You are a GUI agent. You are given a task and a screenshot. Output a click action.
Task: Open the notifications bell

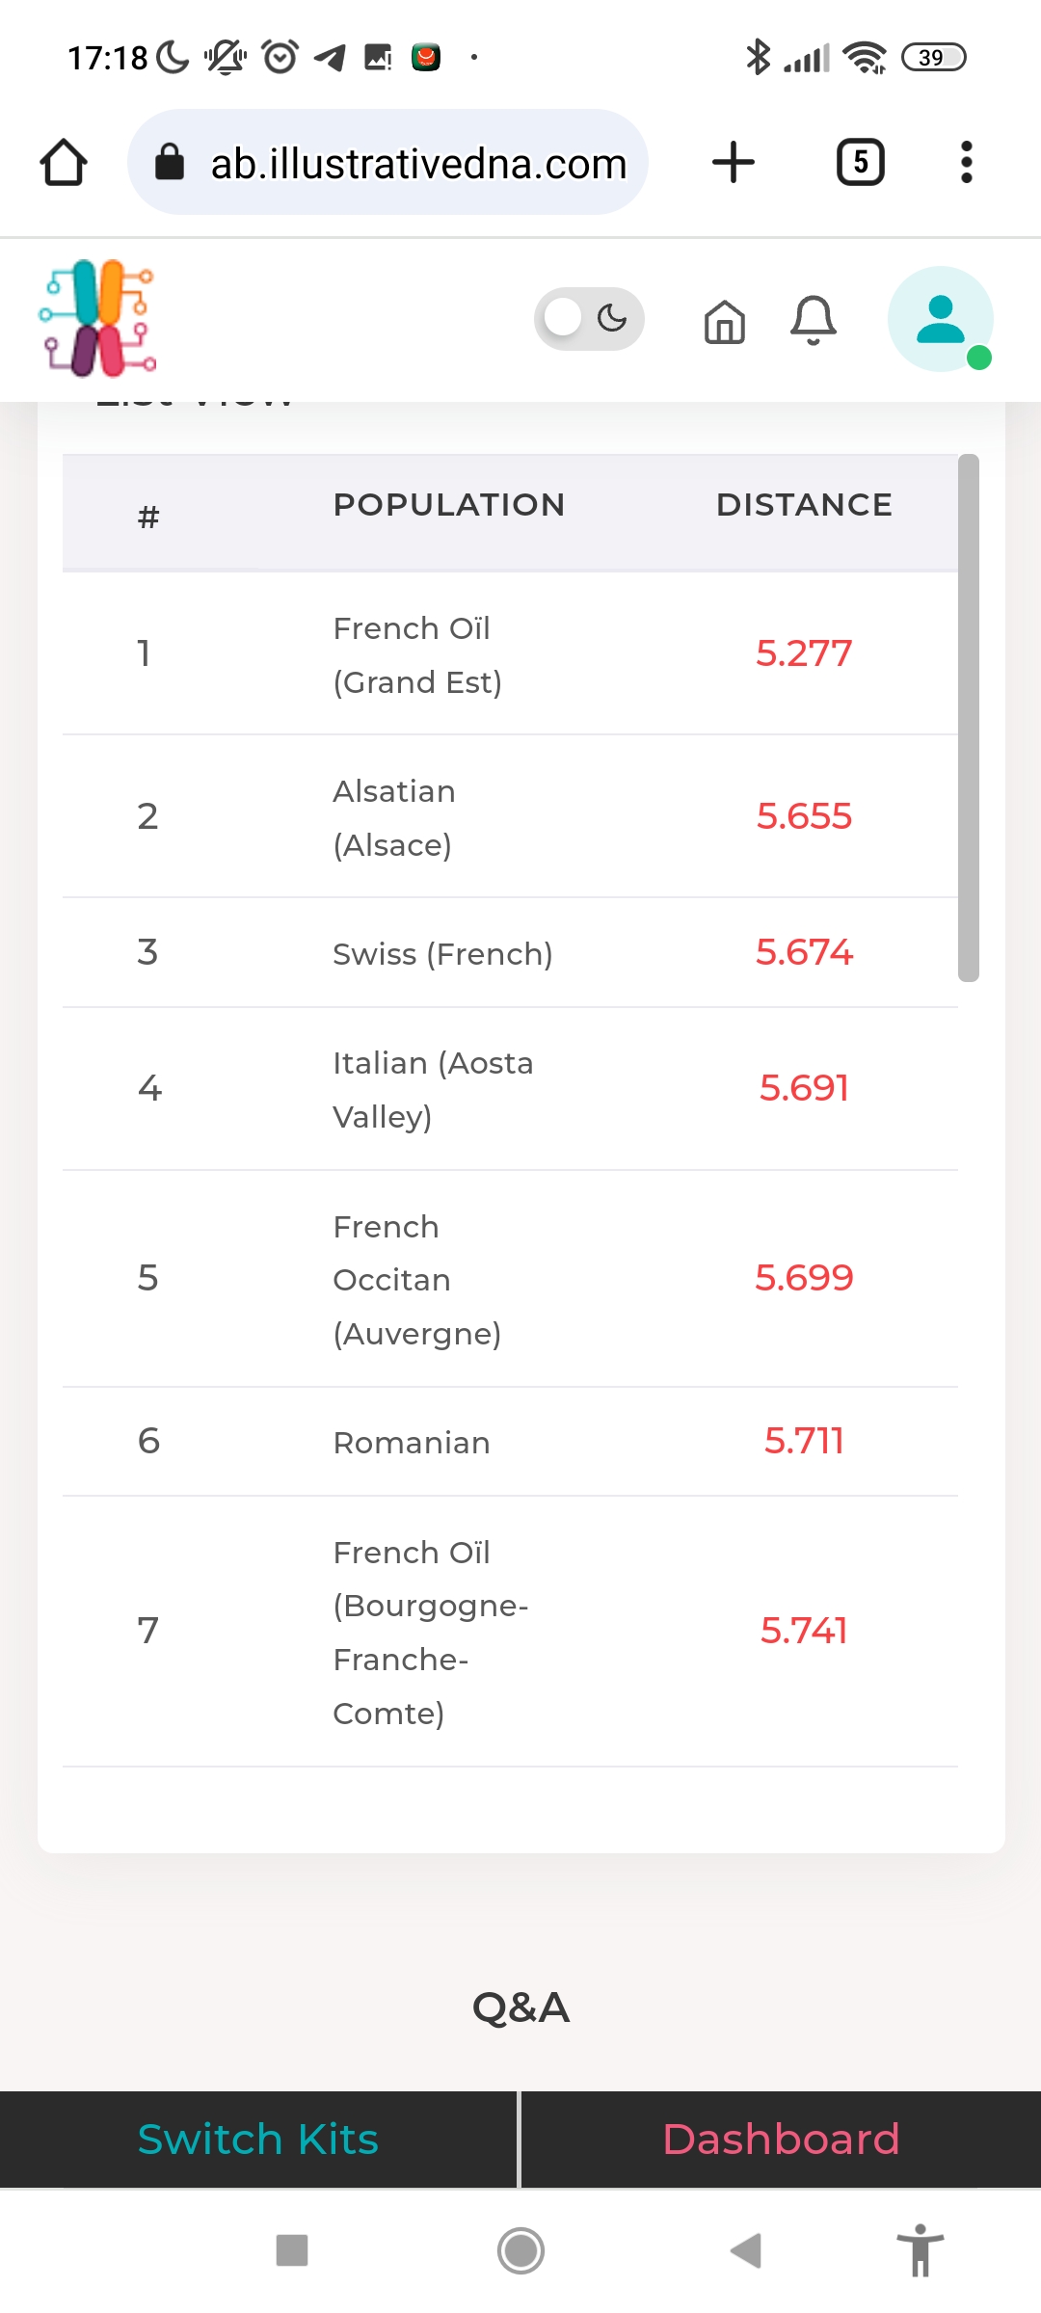pos(814,321)
